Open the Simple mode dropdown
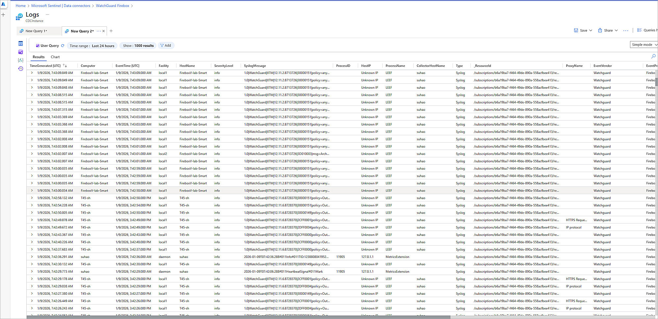This screenshot has height=319, width=658. (x=643, y=44)
